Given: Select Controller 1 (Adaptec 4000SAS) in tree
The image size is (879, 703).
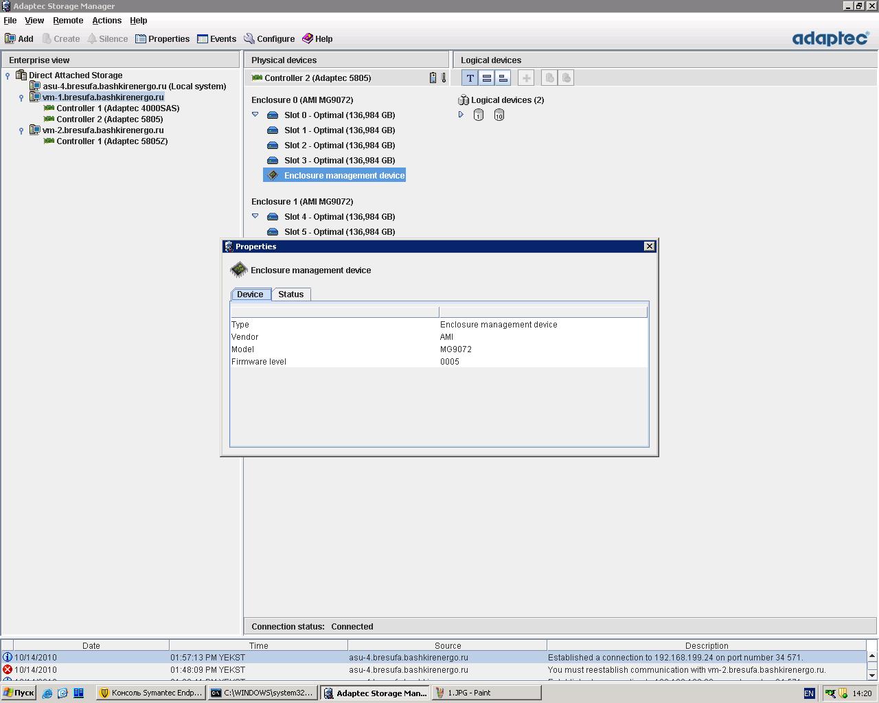Looking at the screenshot, I should tap(117, 108).
